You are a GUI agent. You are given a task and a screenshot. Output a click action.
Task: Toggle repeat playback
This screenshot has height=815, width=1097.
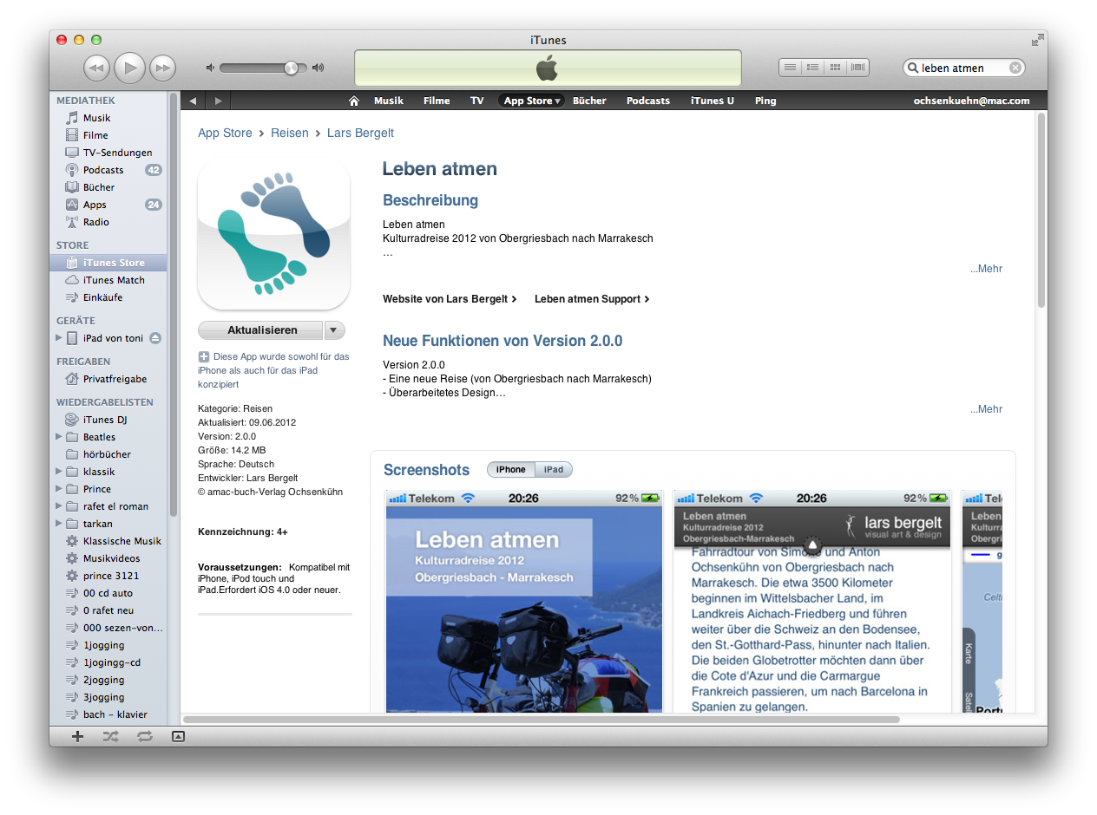click(144, 736)
